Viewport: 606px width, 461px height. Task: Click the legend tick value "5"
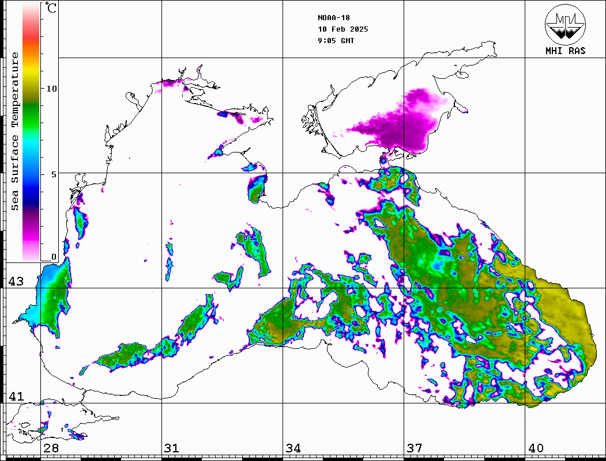click(54, 174)
